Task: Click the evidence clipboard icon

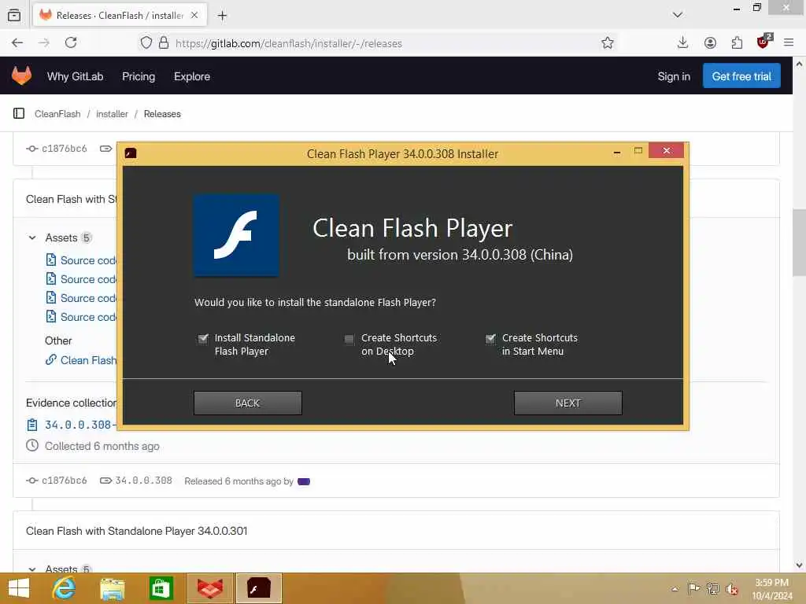Action: coord(31,425)
